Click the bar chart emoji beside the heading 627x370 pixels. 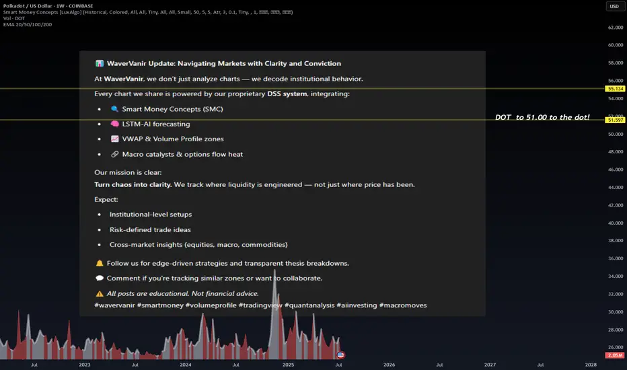click(99, 63)
